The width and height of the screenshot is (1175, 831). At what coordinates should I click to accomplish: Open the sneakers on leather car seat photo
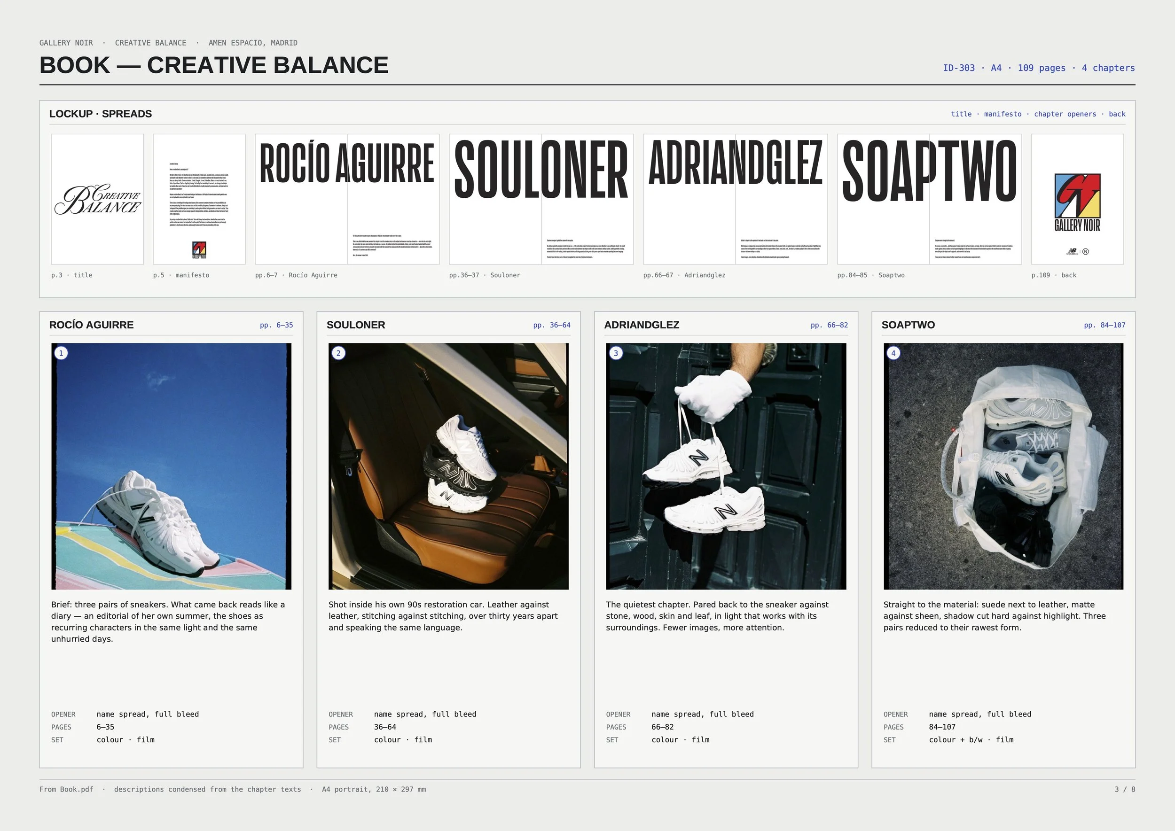(448, 466)
